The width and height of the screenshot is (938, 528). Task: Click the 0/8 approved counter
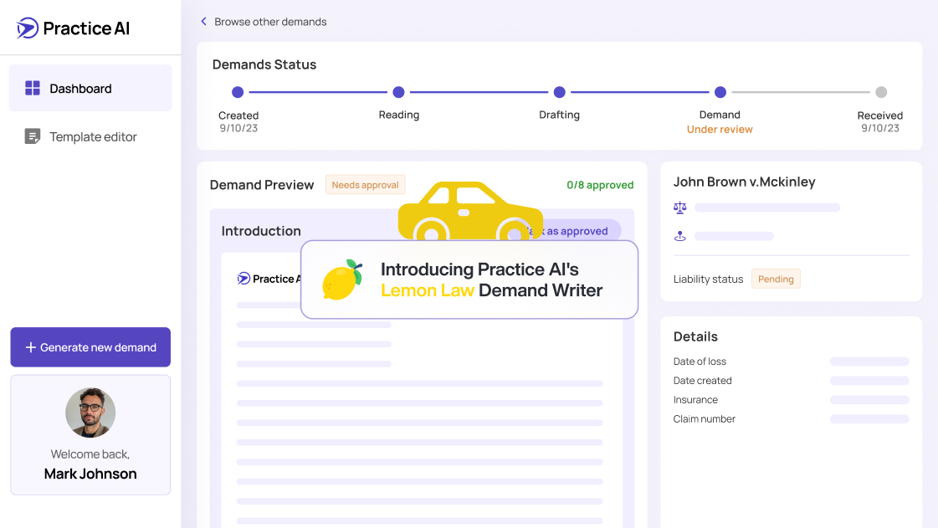coord(600,185)
